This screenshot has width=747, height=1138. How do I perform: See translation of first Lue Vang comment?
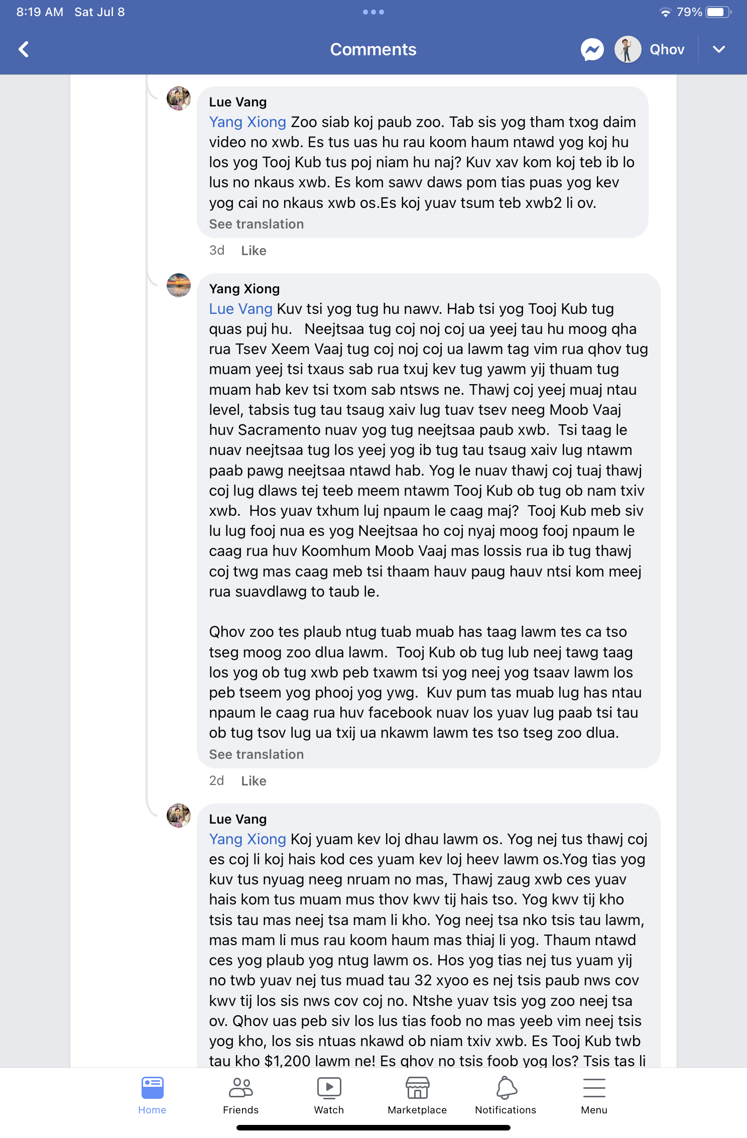click(x=257, y=224)
